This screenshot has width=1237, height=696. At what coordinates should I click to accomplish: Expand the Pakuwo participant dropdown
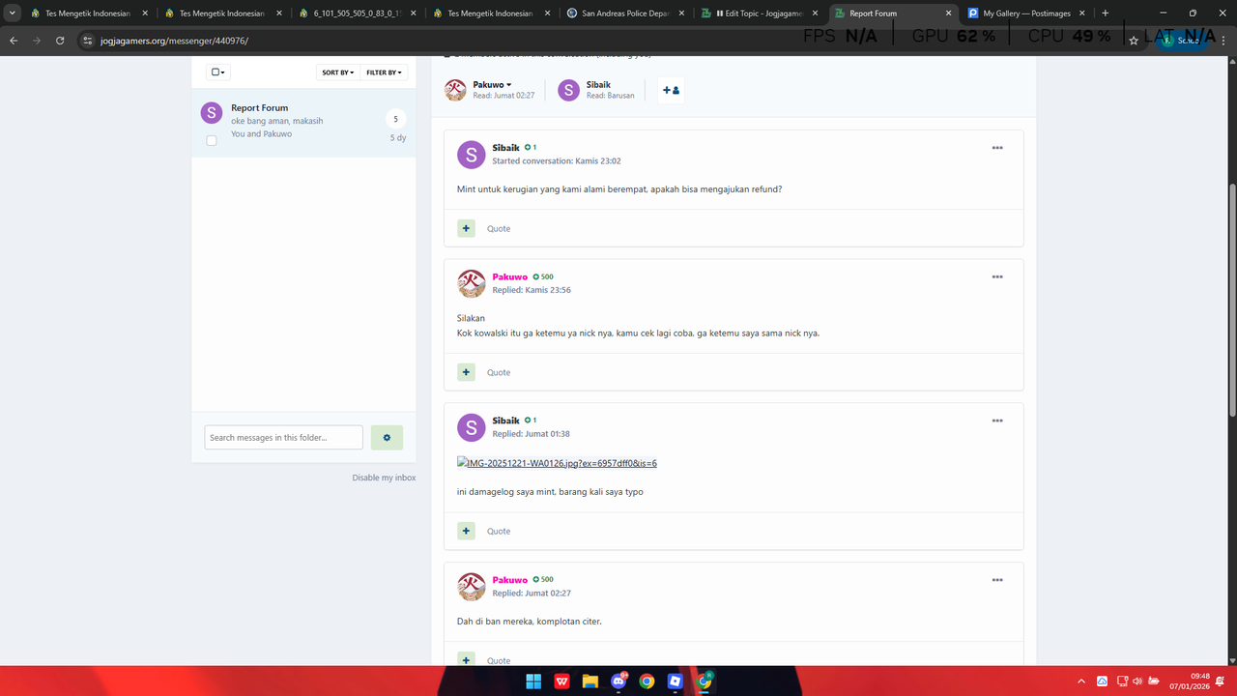(492, 85)
